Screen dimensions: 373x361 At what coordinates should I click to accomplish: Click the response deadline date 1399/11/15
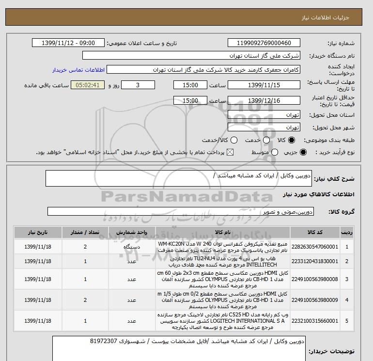point(264,85)
